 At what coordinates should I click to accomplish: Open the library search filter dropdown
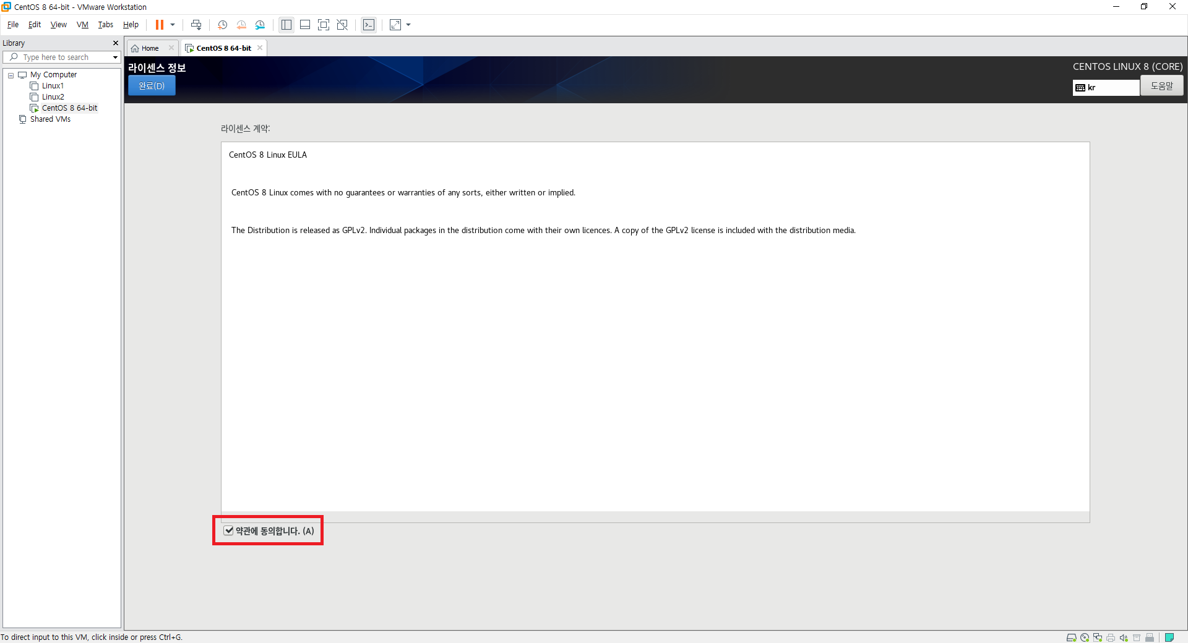click(115, 57)
